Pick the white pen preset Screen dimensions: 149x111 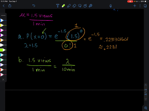[x=3, y=45]
